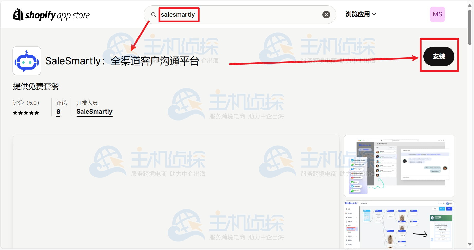Click the scrollbar up arrow

(470, 5)
